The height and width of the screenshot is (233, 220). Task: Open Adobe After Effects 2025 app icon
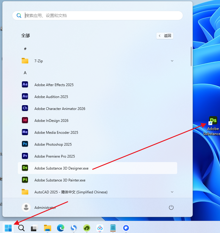[x=25, y=85]
